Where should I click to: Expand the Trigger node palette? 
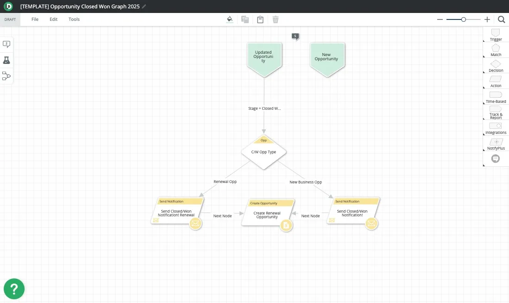click(x=496, y=35)
